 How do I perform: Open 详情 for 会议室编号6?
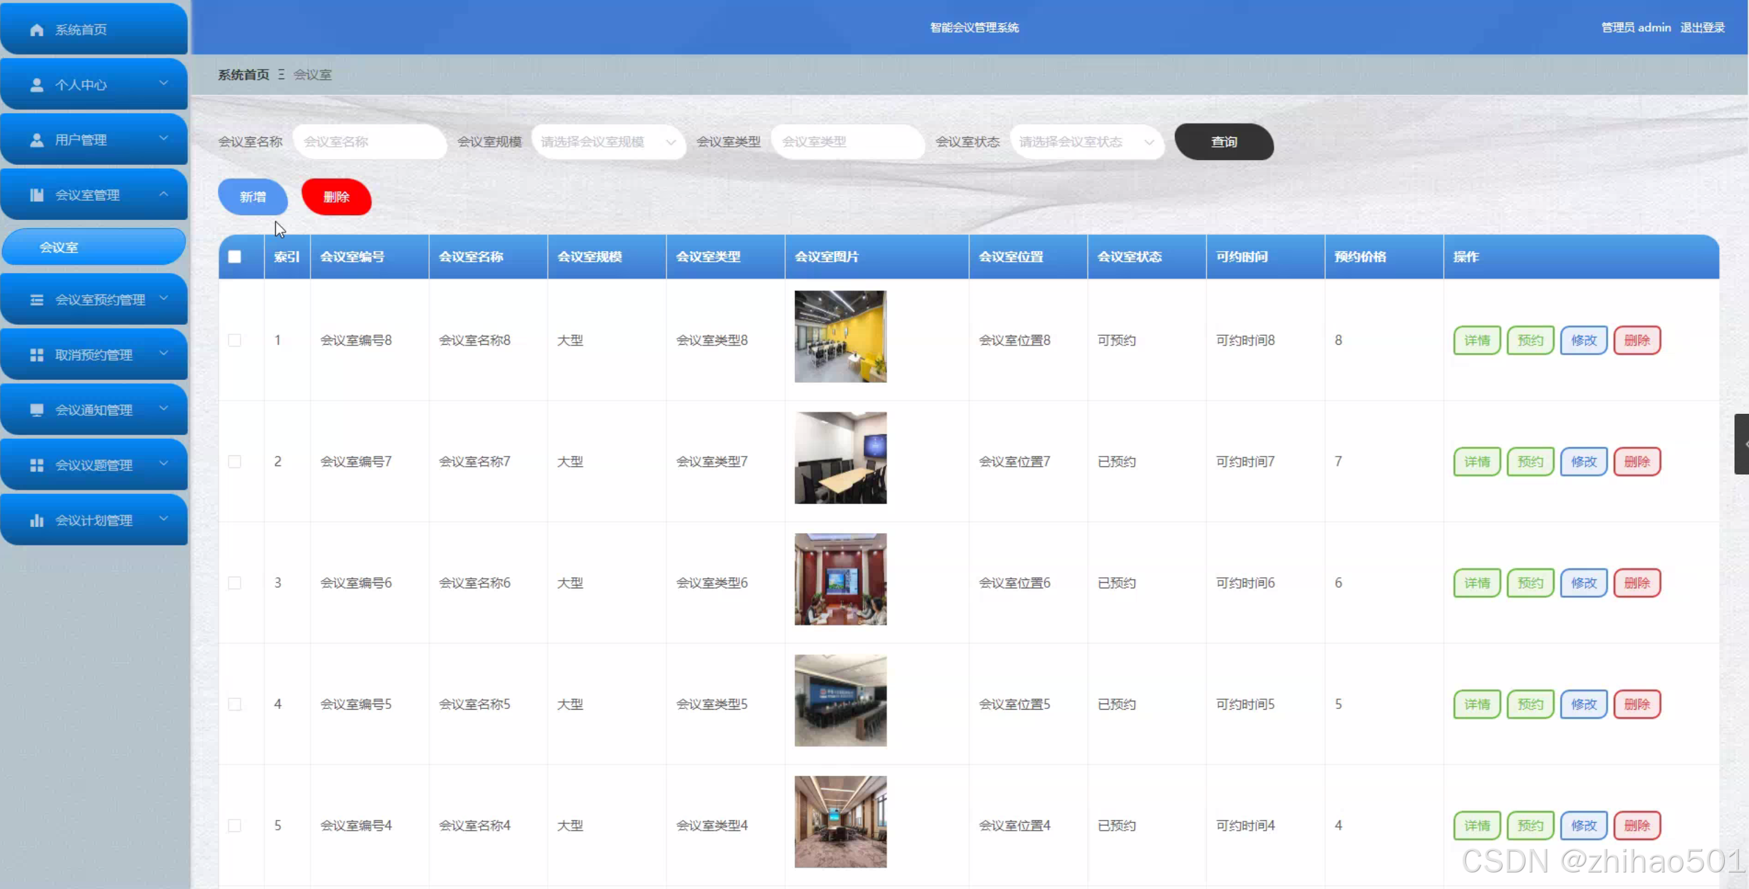[x=1477, y=583]
